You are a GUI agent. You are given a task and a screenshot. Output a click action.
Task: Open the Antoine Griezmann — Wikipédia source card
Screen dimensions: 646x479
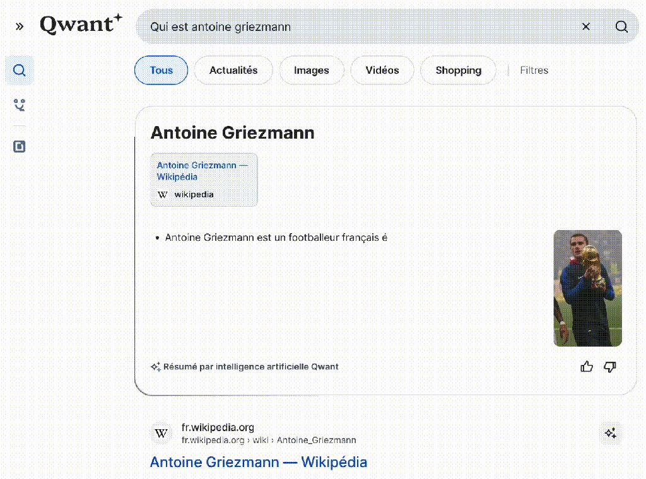pyautogui.click(x=204, y=180)
